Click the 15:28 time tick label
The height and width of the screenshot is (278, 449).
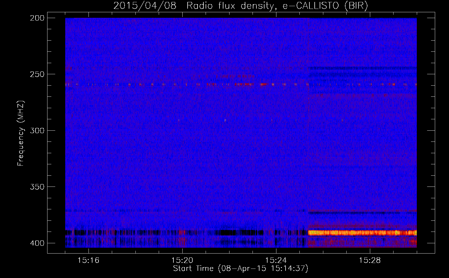(x=370, y=260)
